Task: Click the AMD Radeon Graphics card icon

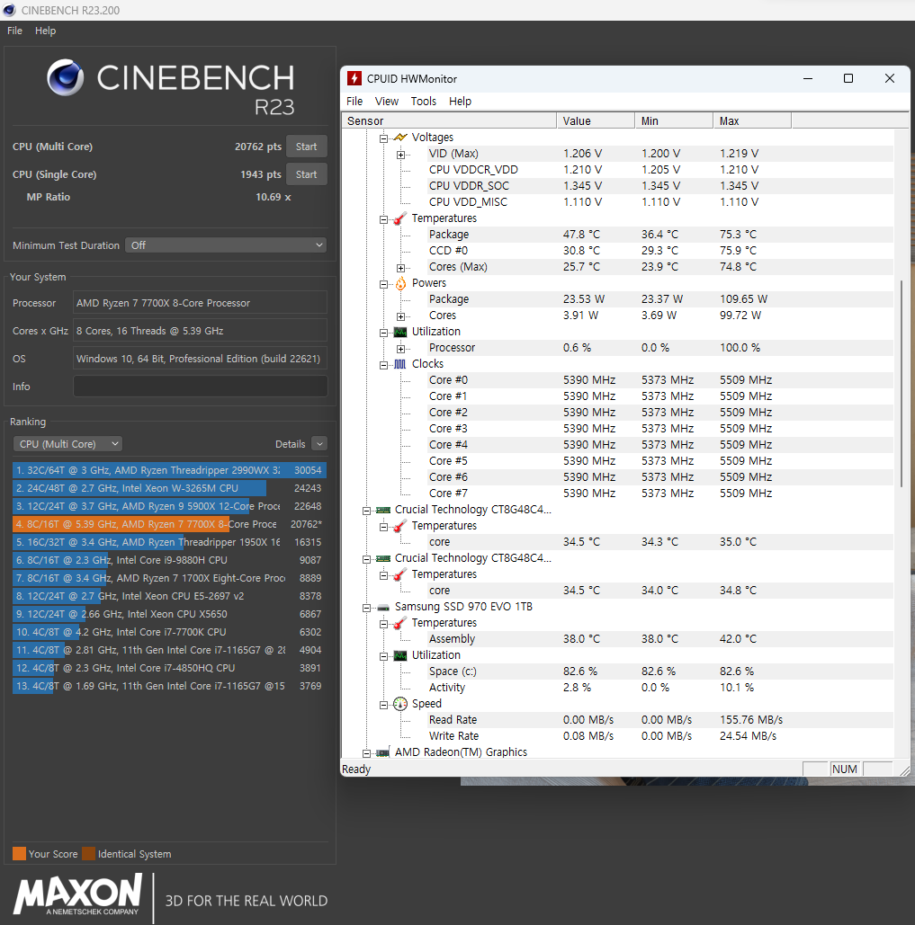Action: pyautogui.click(x=383, y=752)
